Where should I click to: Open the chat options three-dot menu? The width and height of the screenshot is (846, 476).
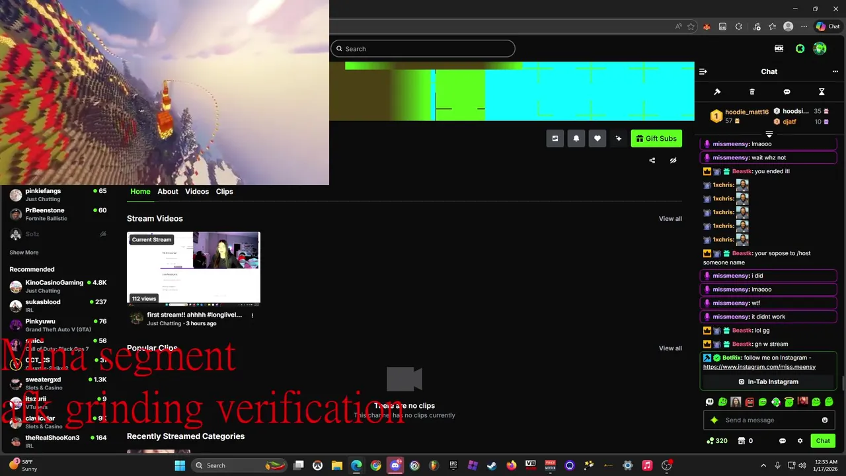pos(835,71)
